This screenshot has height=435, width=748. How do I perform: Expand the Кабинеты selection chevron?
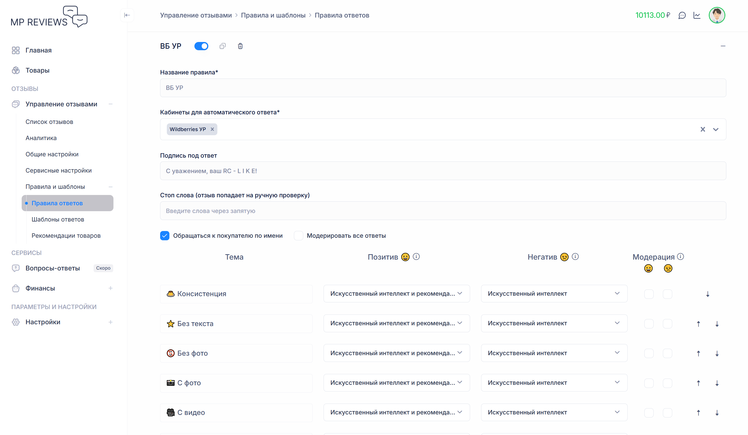(716, 129)
